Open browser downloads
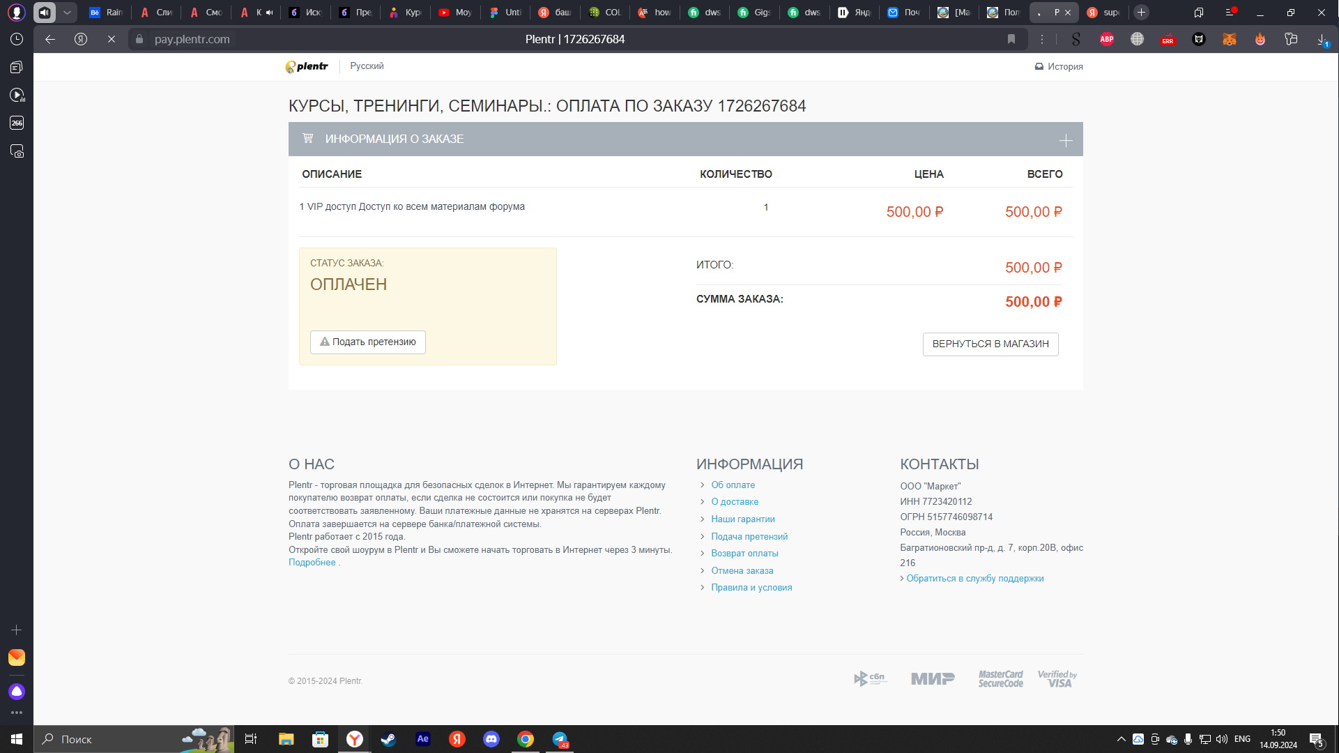 pos(1322,39)
